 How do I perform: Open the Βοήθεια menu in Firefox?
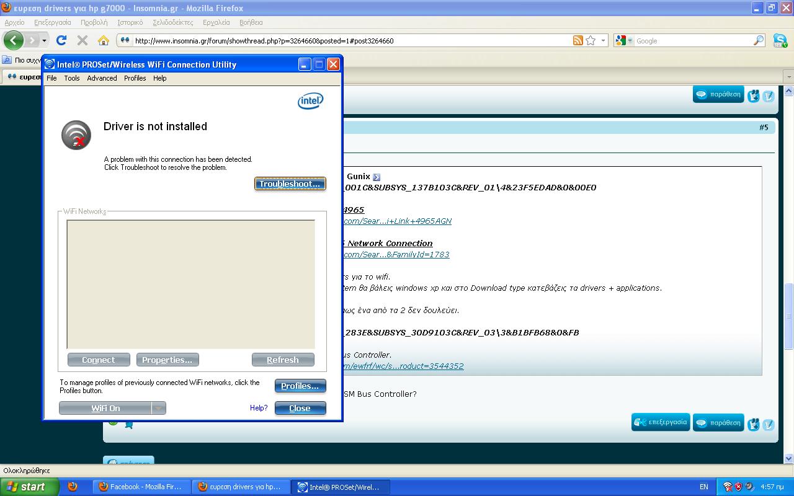point(251,22)
